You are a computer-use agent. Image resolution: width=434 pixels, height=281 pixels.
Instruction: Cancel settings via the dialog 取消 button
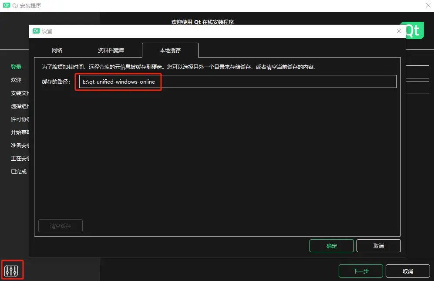378,245
